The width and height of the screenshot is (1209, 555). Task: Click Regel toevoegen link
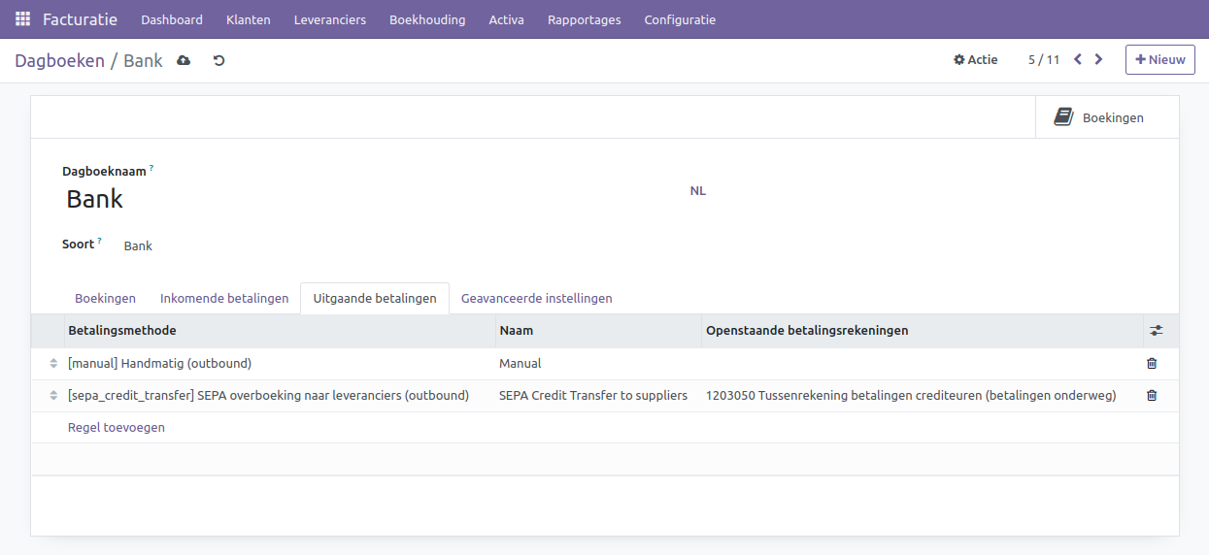tap(117, 427)
